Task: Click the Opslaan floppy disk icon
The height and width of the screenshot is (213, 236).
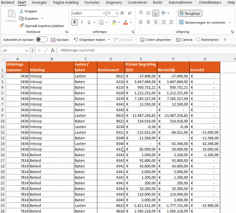Action: 53,40
